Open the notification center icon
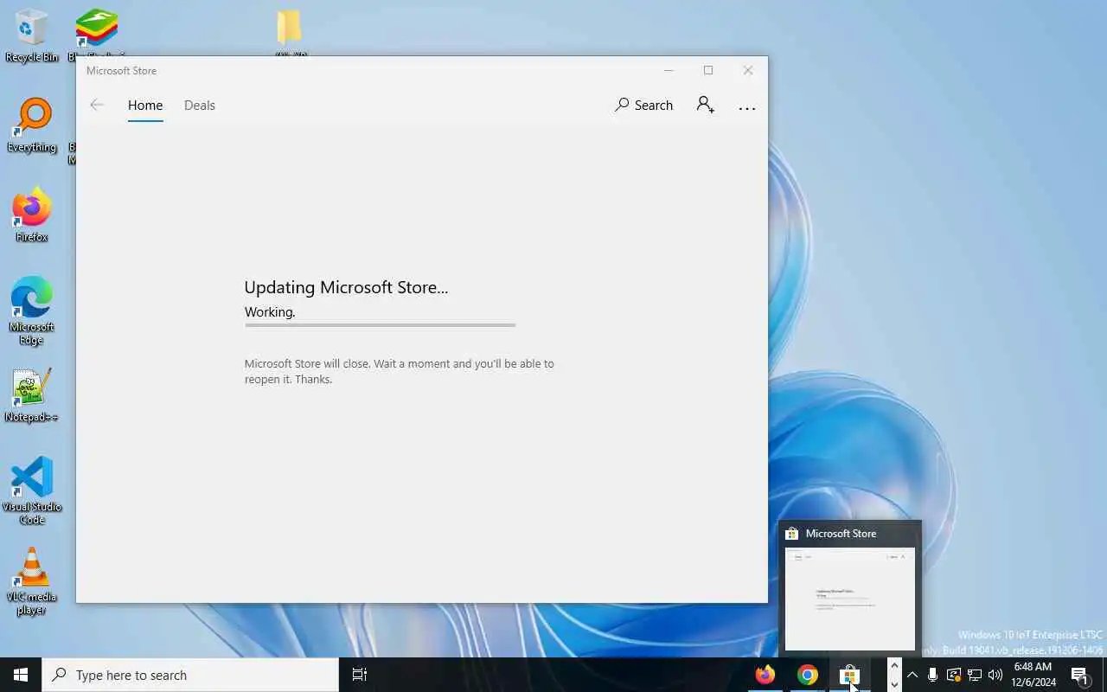Viewport: 1107px width, 692px height. click(x=1079, y=675)
